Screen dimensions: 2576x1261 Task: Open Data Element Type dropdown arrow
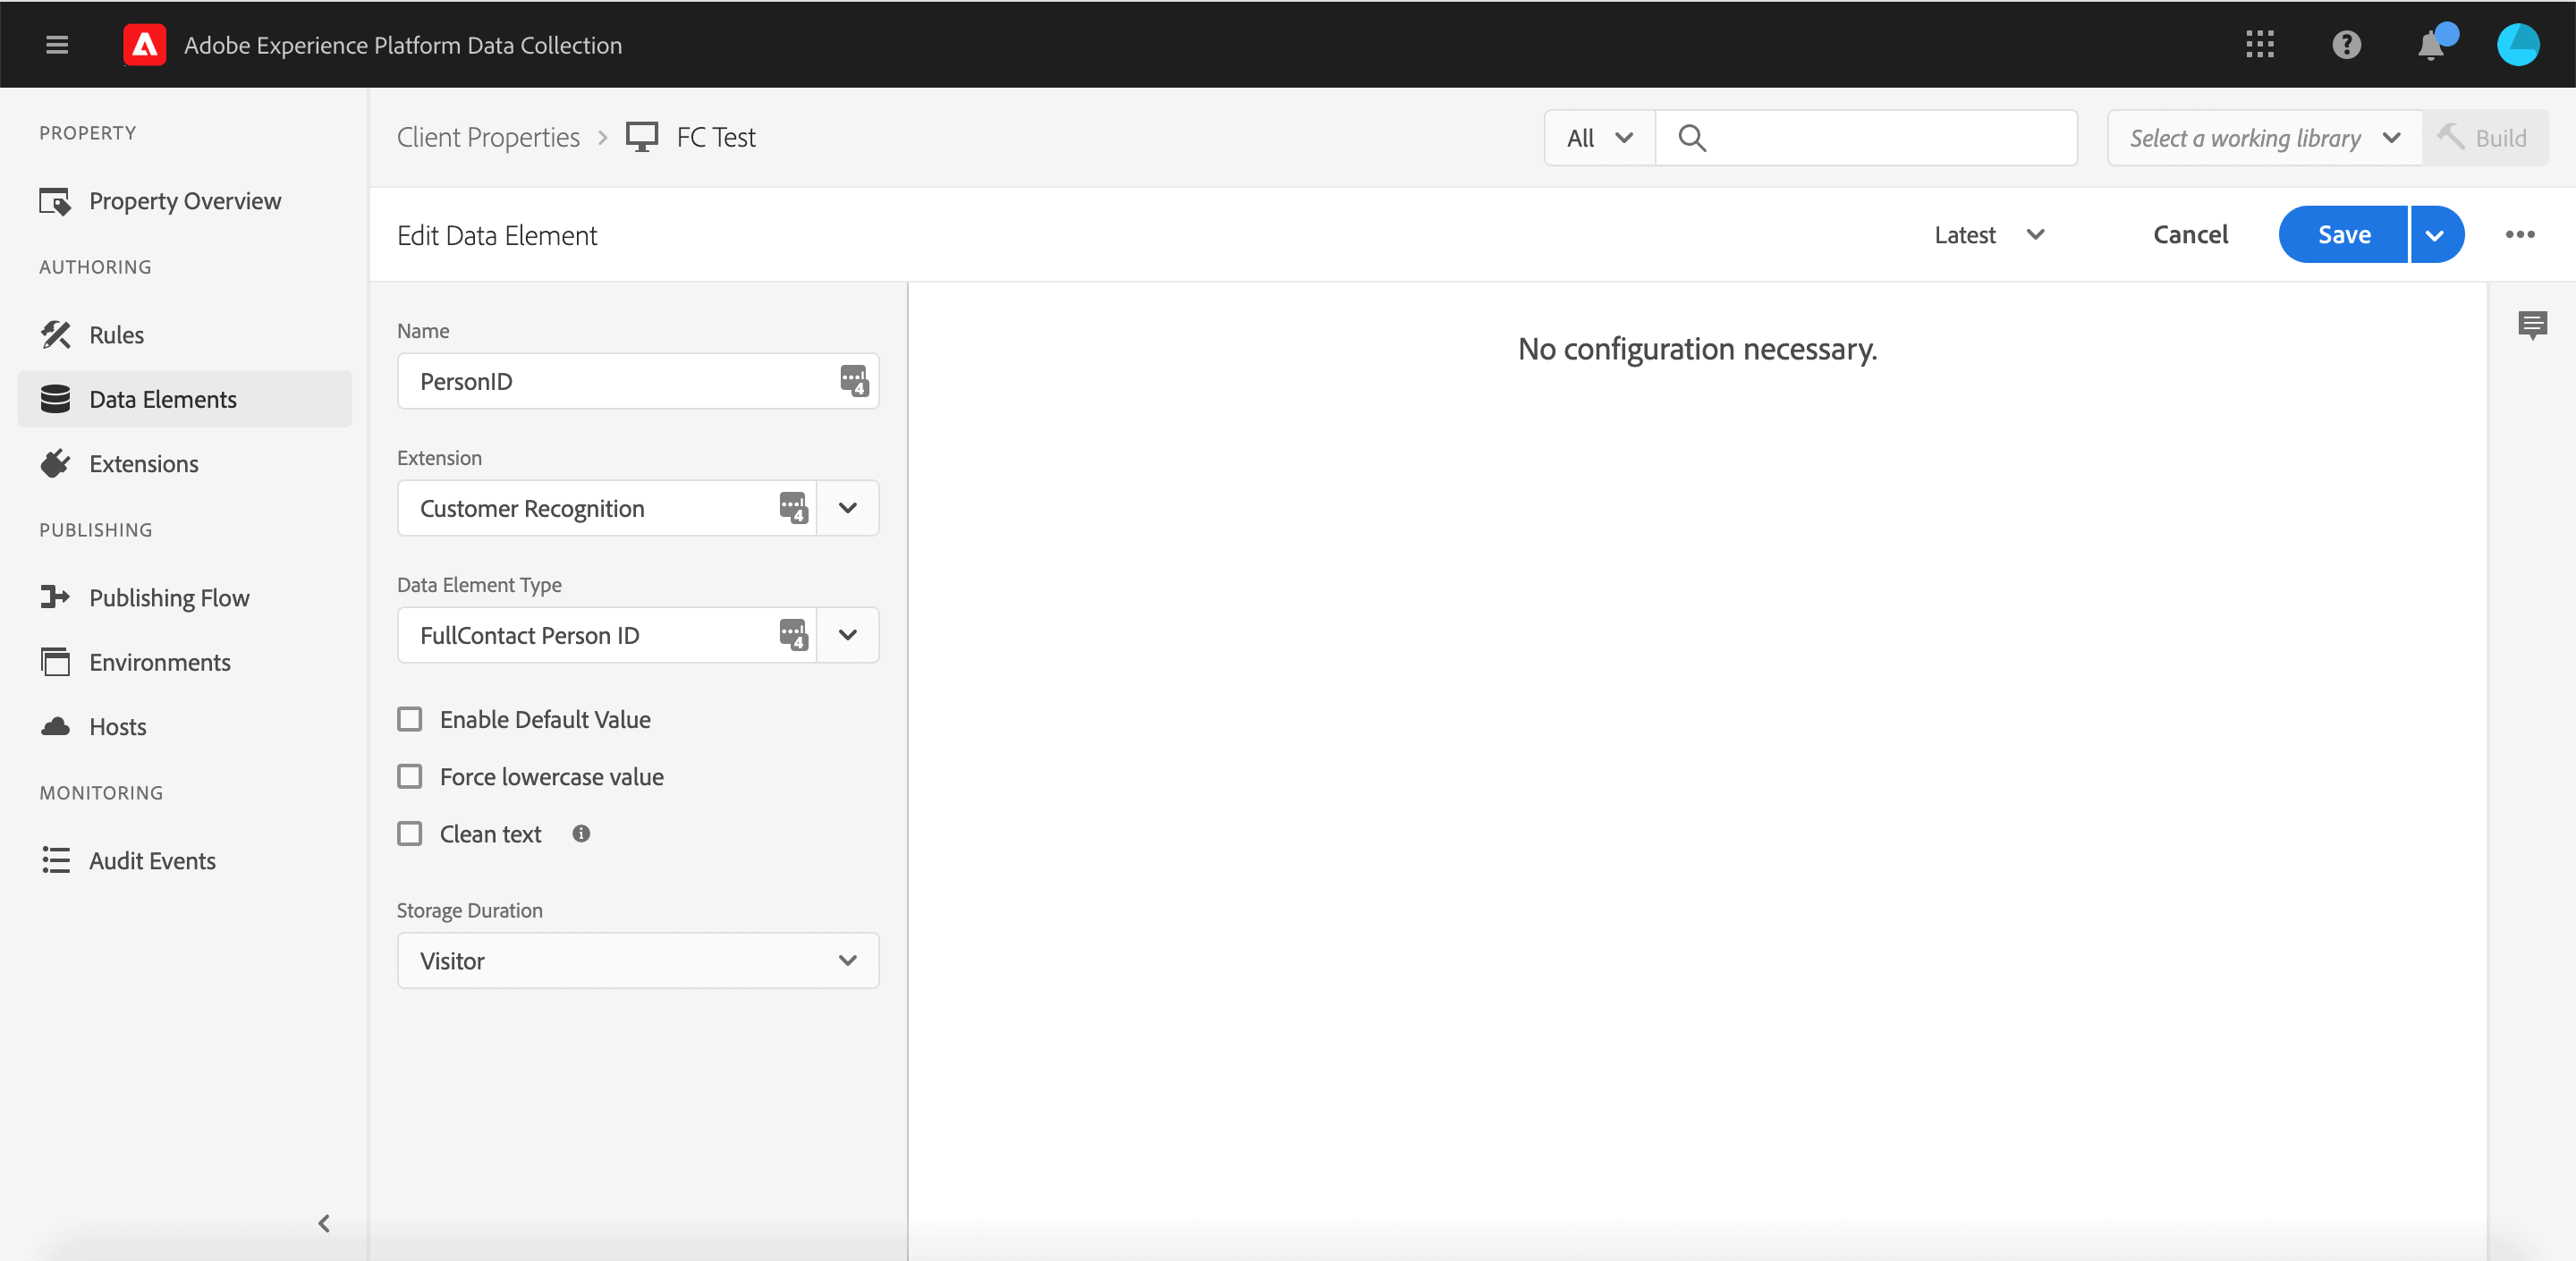(x=847, y=634)
